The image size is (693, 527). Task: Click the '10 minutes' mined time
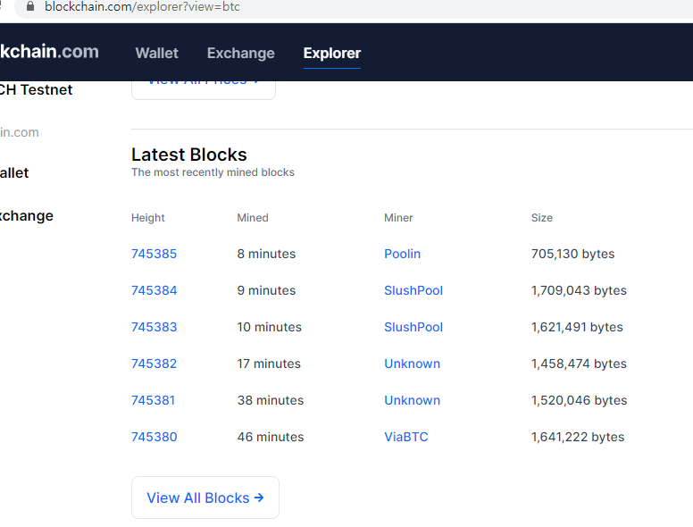[x=269, y=327]
